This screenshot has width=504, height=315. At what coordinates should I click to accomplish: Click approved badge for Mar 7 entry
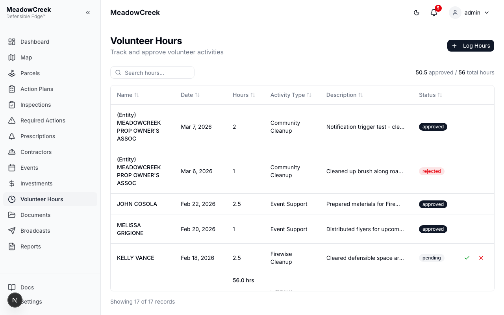point(433,127)
